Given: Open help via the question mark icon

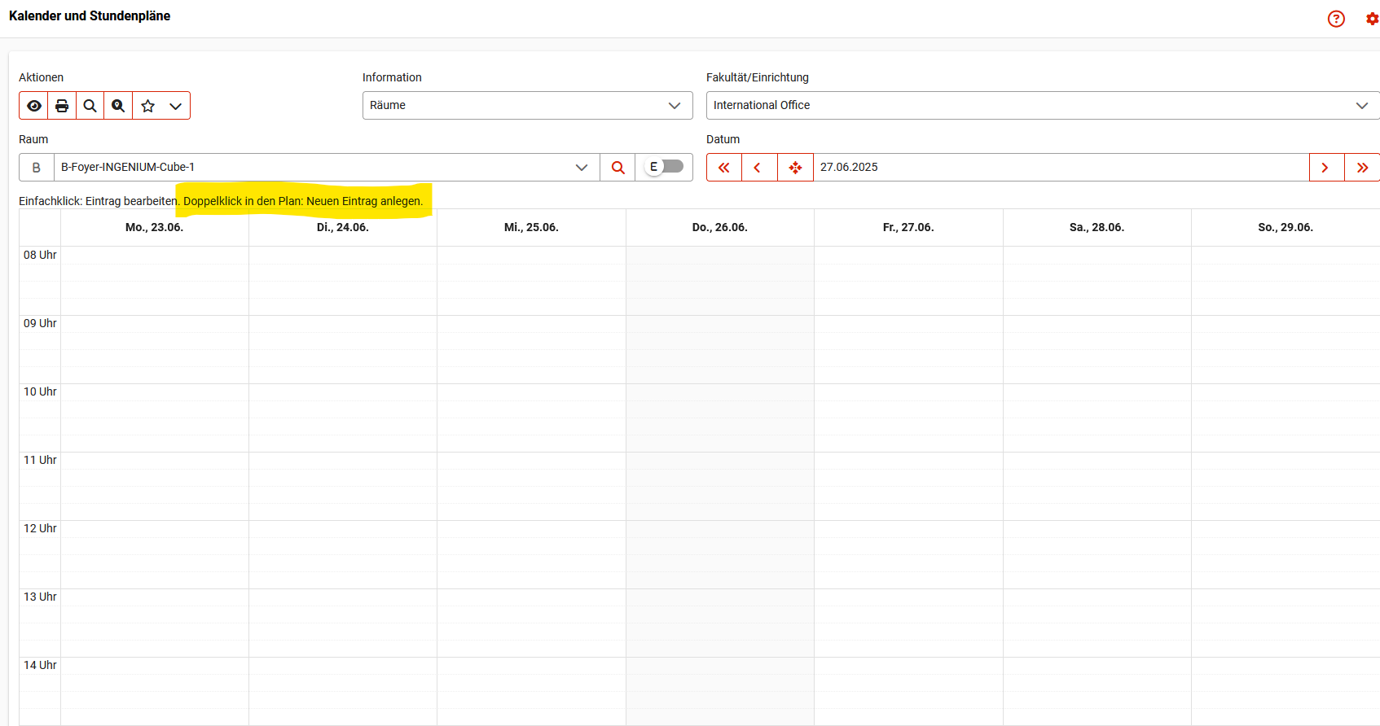Looking at the screenshot, I should tap(1336, 19).
